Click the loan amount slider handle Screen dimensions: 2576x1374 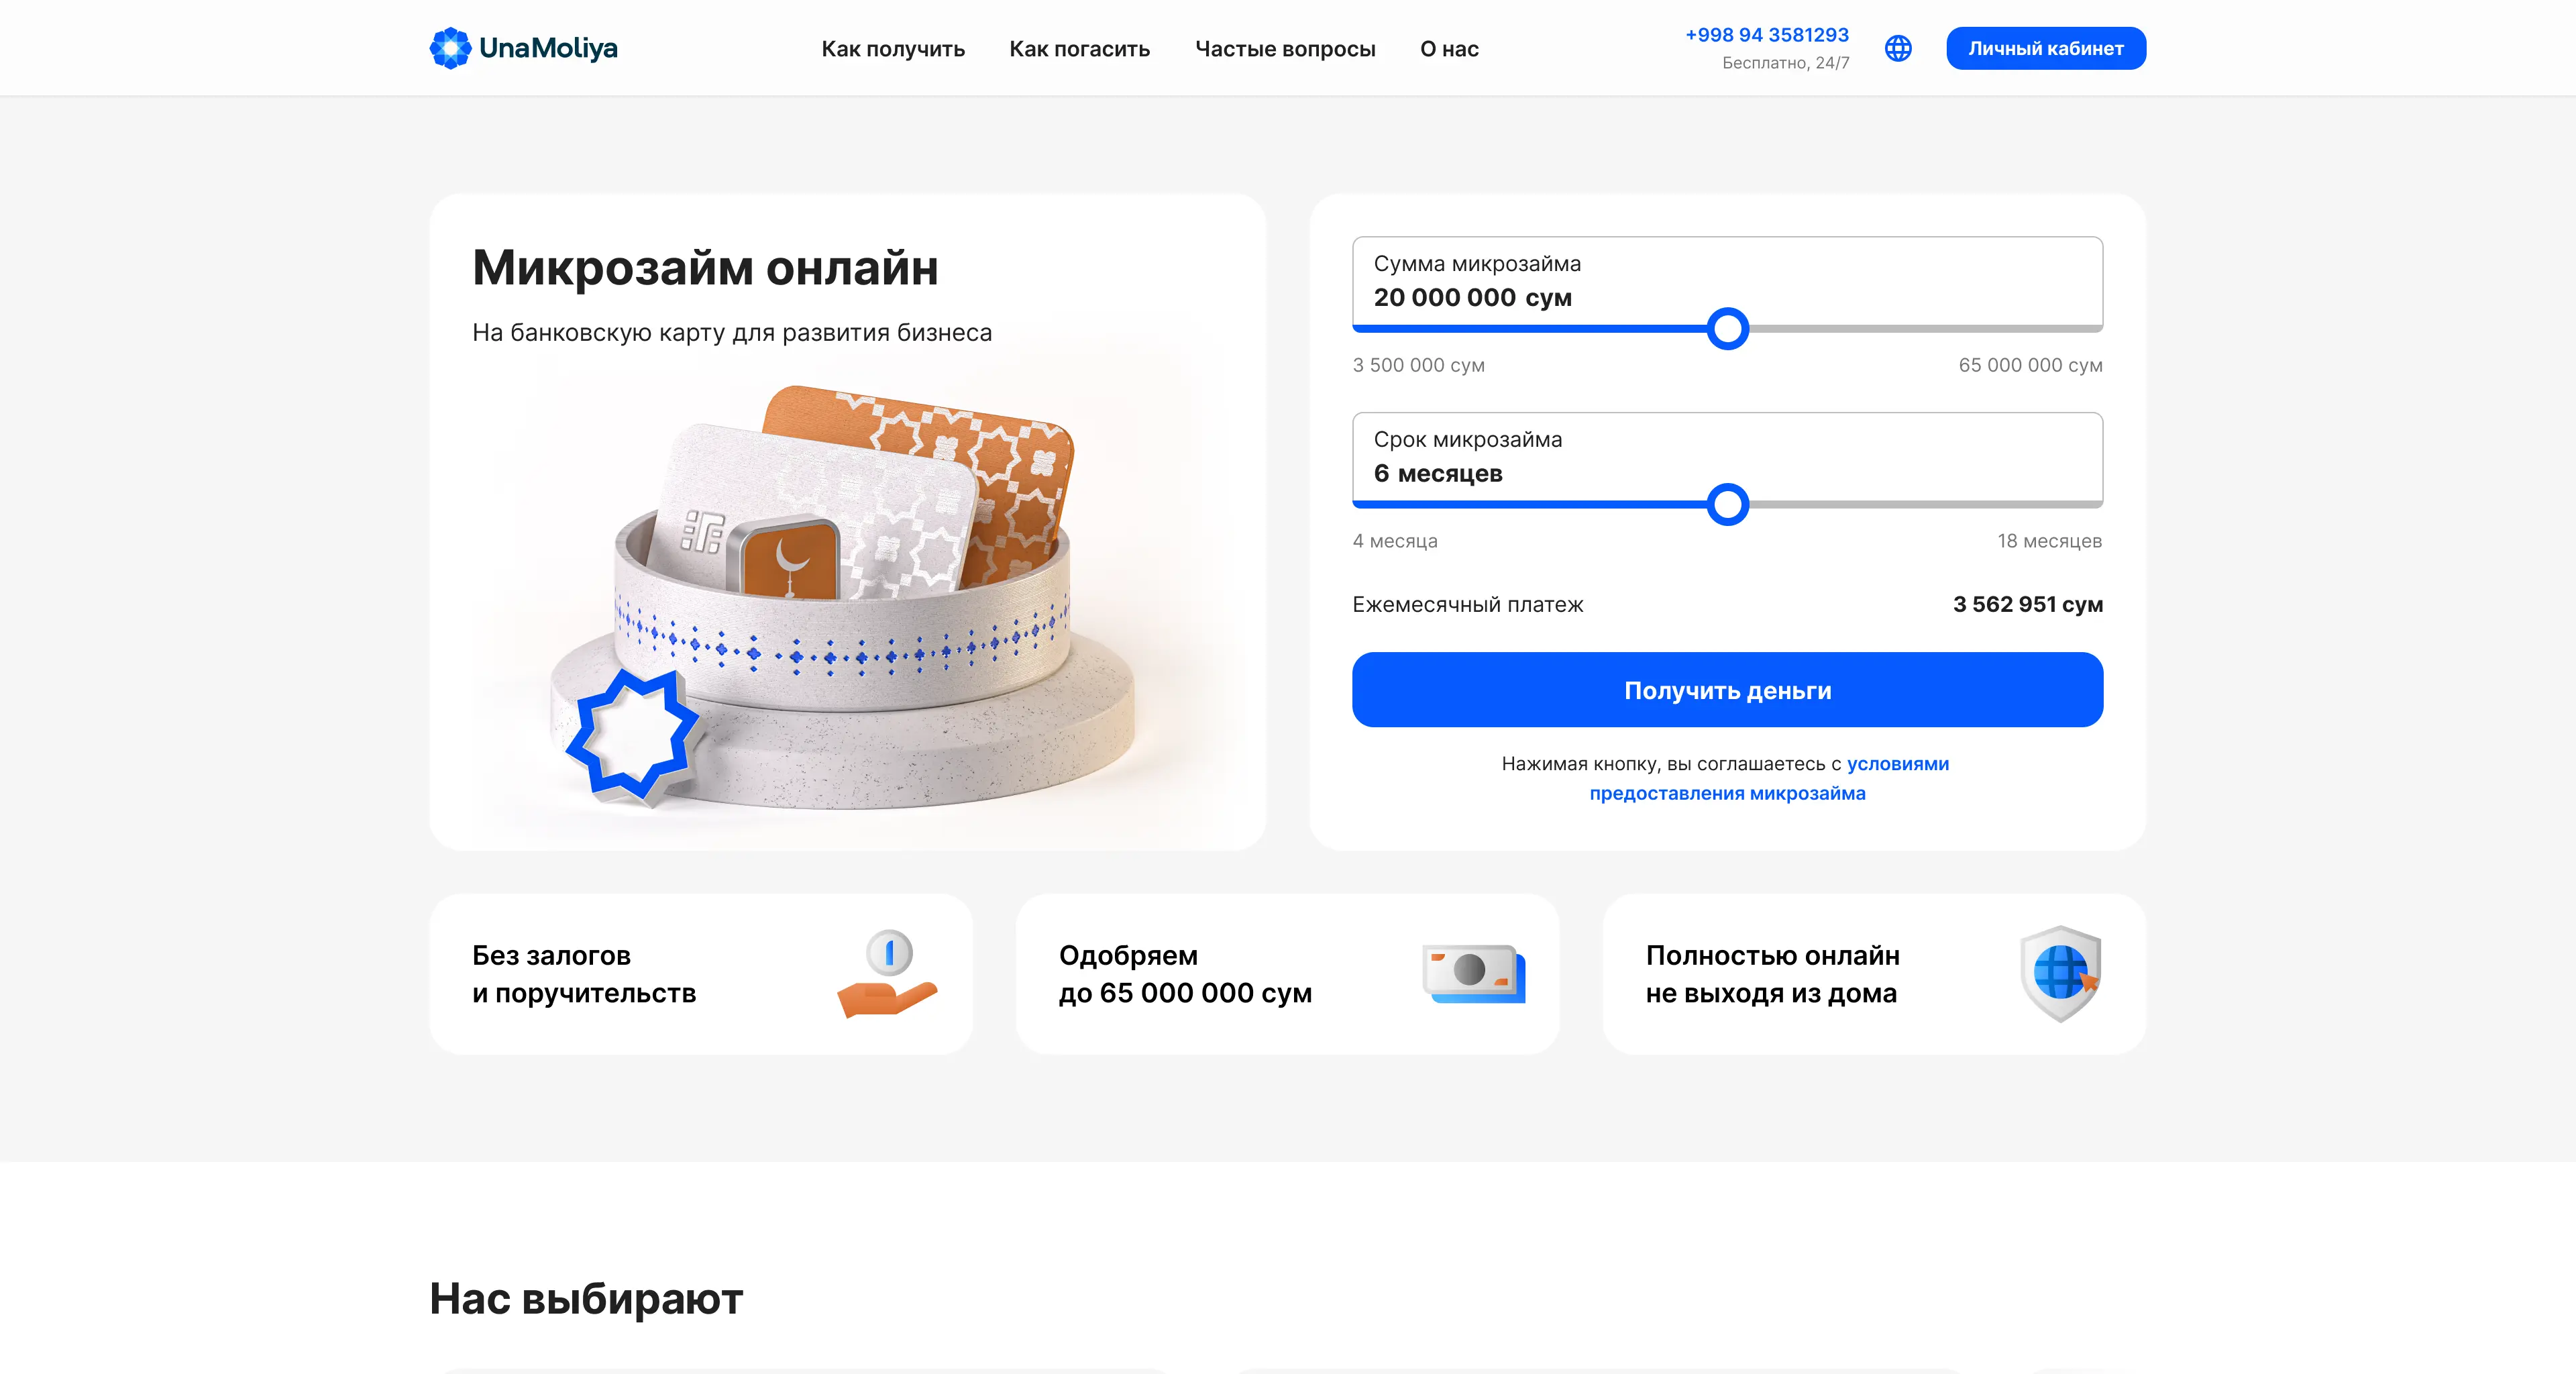click(1727, 329)
